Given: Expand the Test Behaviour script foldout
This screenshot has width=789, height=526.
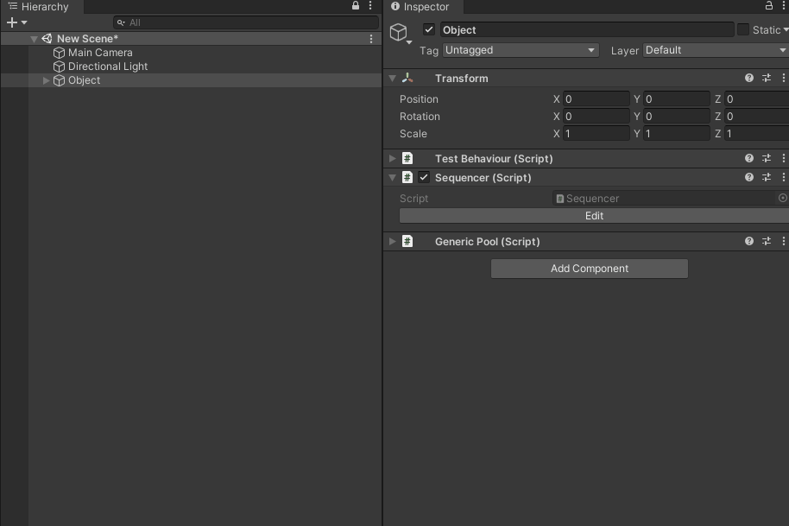Looking at the screenshot, I should pyautogui.click(x=393, y=159).
